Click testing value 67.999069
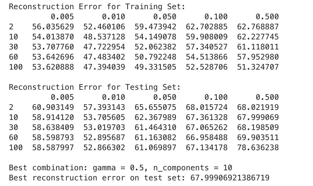The width and height of the screenshot is (313, 186). tap(258, 118)
